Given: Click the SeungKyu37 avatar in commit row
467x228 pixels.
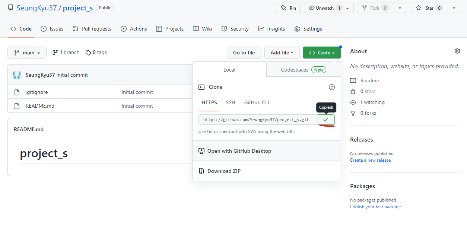Looking at the screenshot, I should pyautogui.click(x=17, y=75).
